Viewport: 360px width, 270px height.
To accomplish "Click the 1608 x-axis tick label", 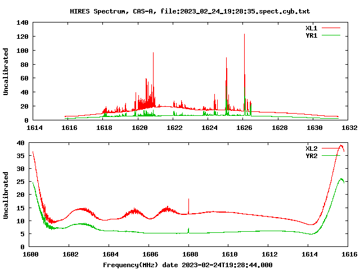I will tap(190, 254).
